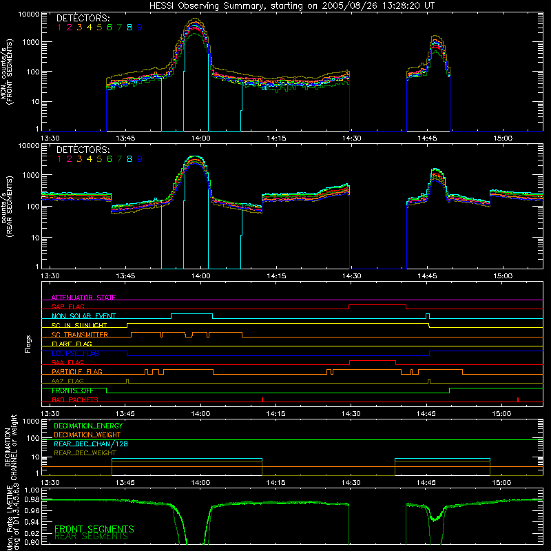Click the BAD_PACKETS flag label
Image resolution: width=551 pixels, height=551 pixels.
click(75, 399)
